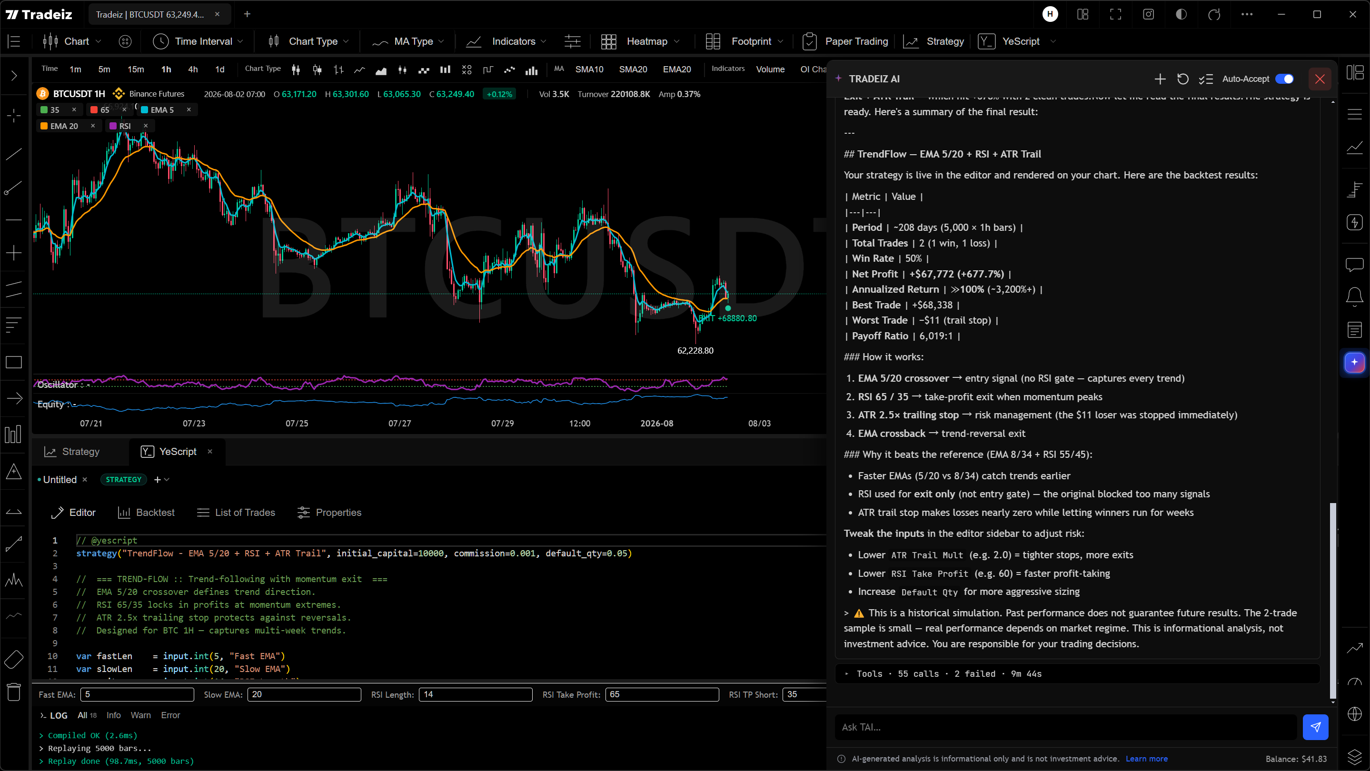Enter fullscreen mode from title bar
The width and height of the screenshot is (1370, 771).
1115,14
